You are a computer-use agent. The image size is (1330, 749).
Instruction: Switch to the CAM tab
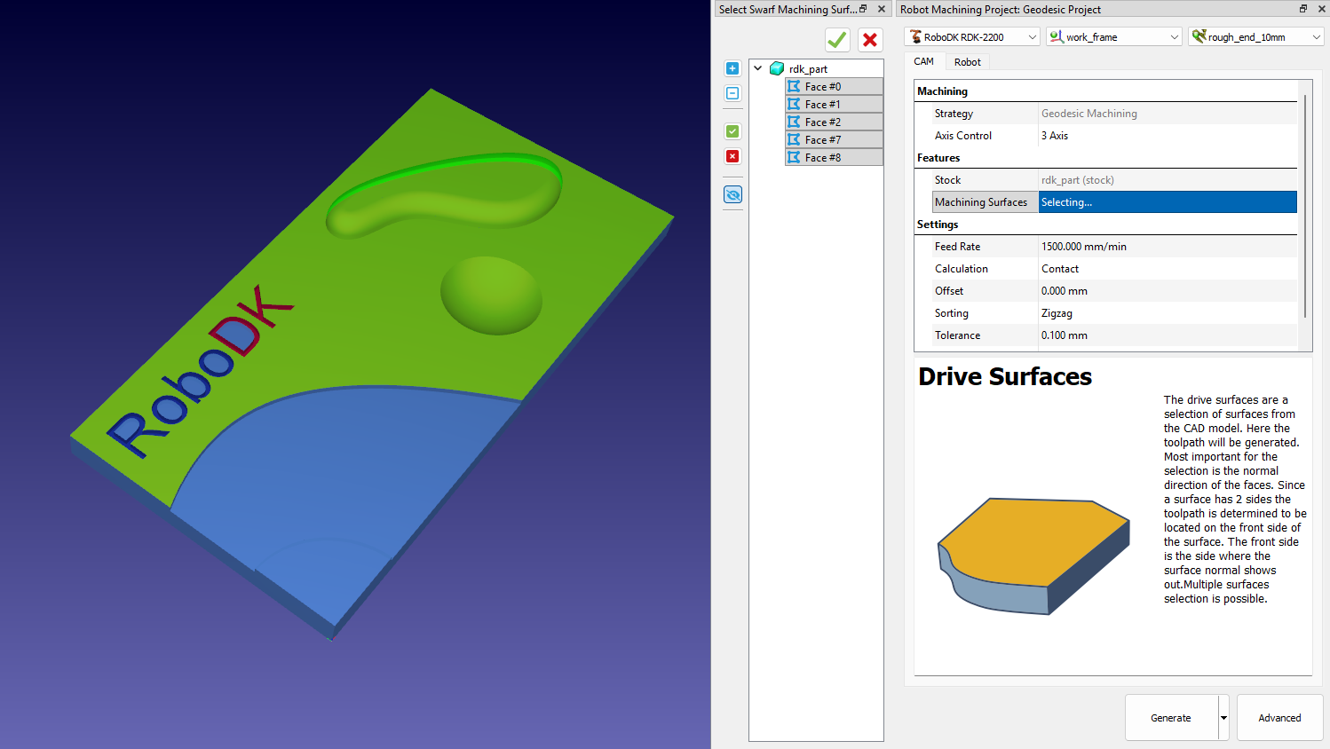click(923, 62)
